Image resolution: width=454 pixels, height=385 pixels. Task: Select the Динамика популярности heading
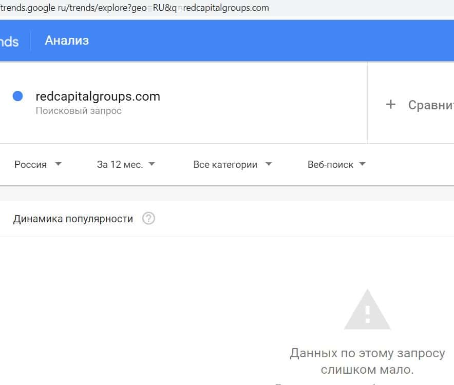[73, 219]
